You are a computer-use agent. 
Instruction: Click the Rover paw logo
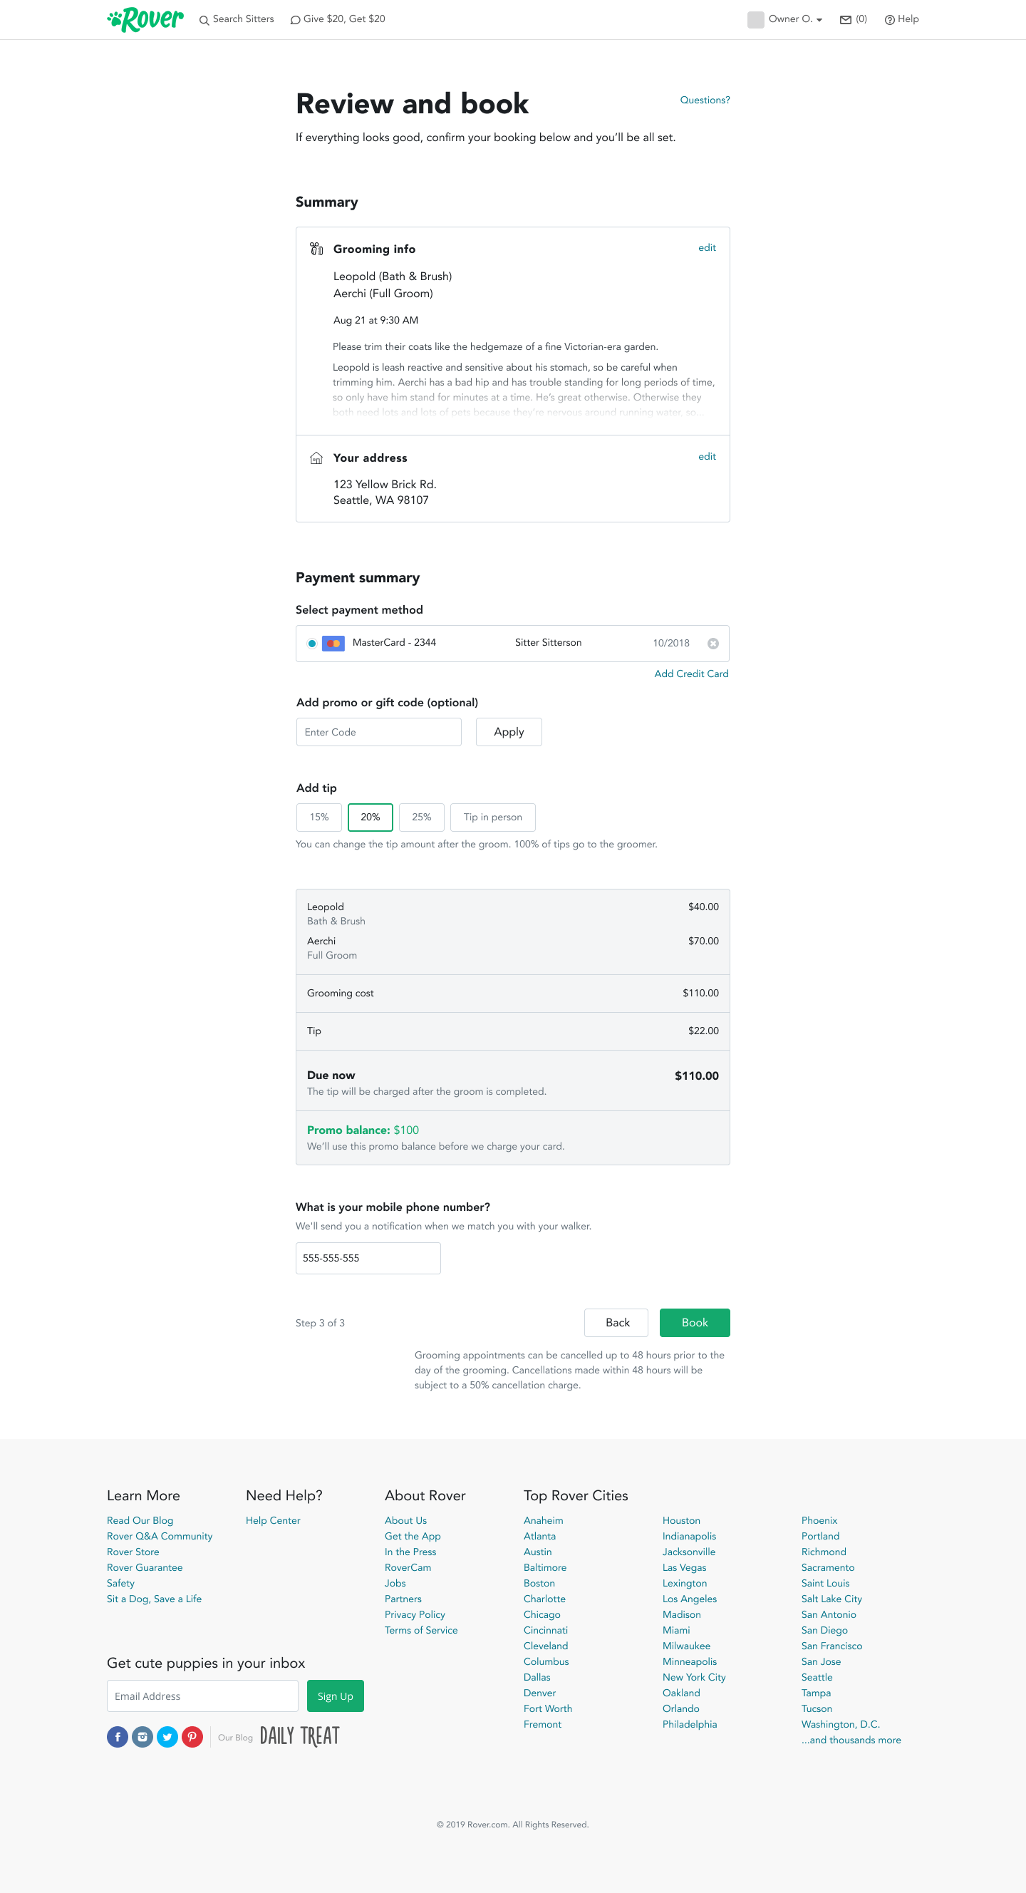coord(145,19)
